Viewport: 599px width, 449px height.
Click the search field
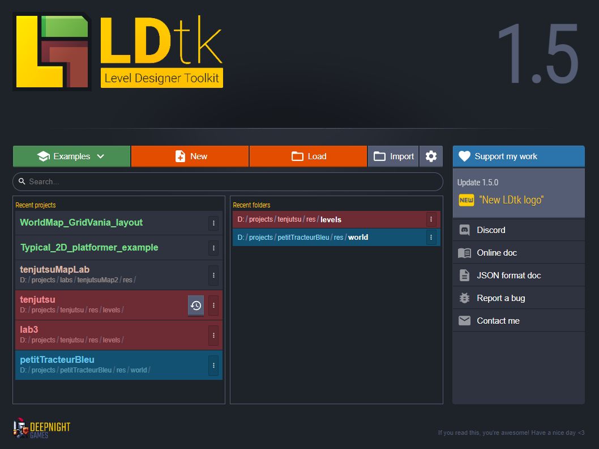point(228,181)
